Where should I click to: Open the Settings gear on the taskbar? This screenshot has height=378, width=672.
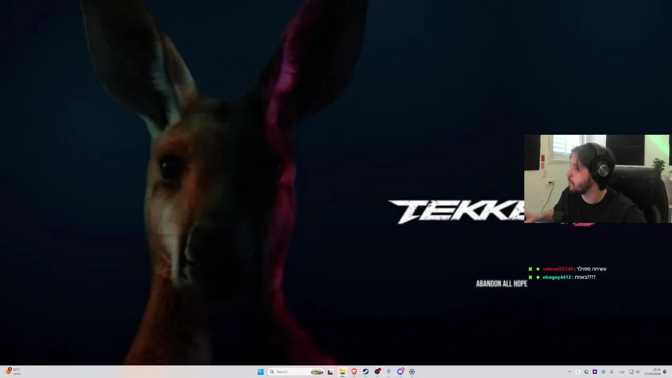(x=412, y=372)
